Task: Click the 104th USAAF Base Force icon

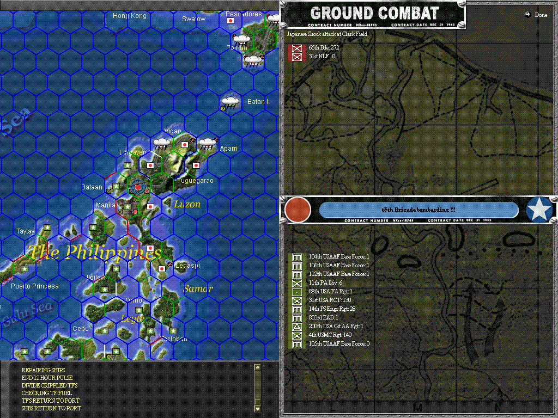Action: [297, 257]
